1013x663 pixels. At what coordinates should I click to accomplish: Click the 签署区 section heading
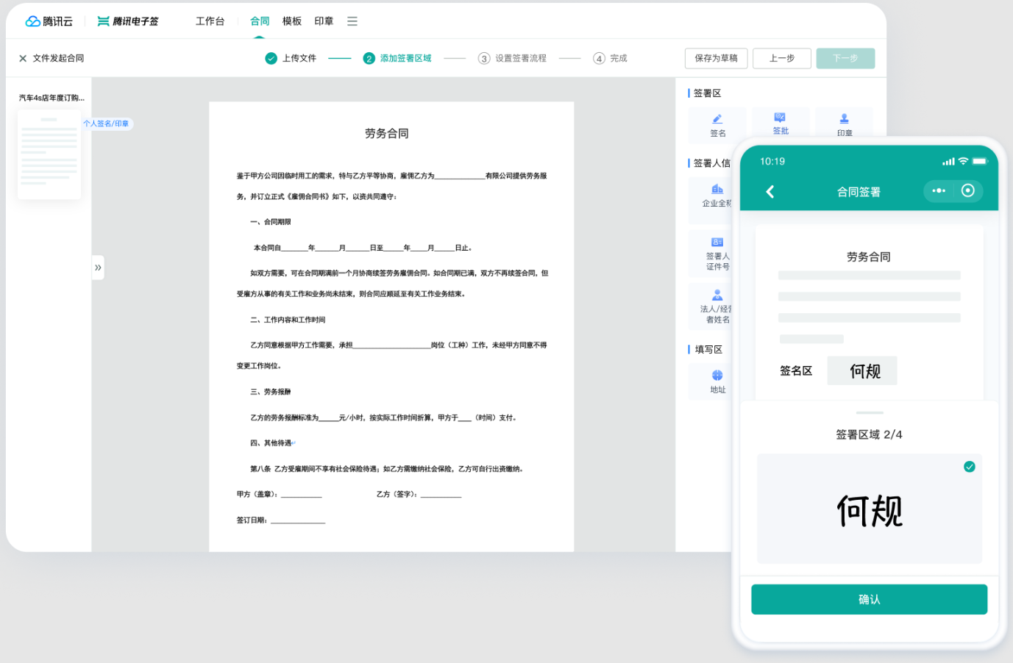pyautogui.click(x=707, y=93)
